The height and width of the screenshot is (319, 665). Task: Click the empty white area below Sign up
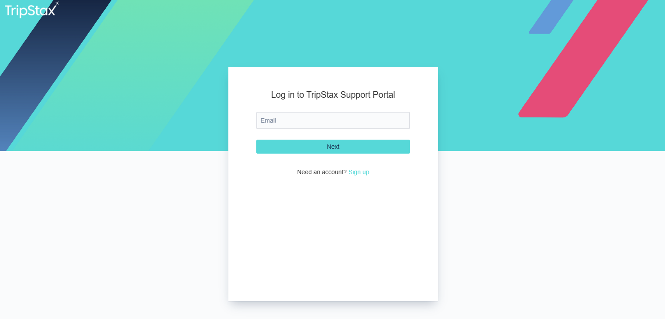pos(333,236)
